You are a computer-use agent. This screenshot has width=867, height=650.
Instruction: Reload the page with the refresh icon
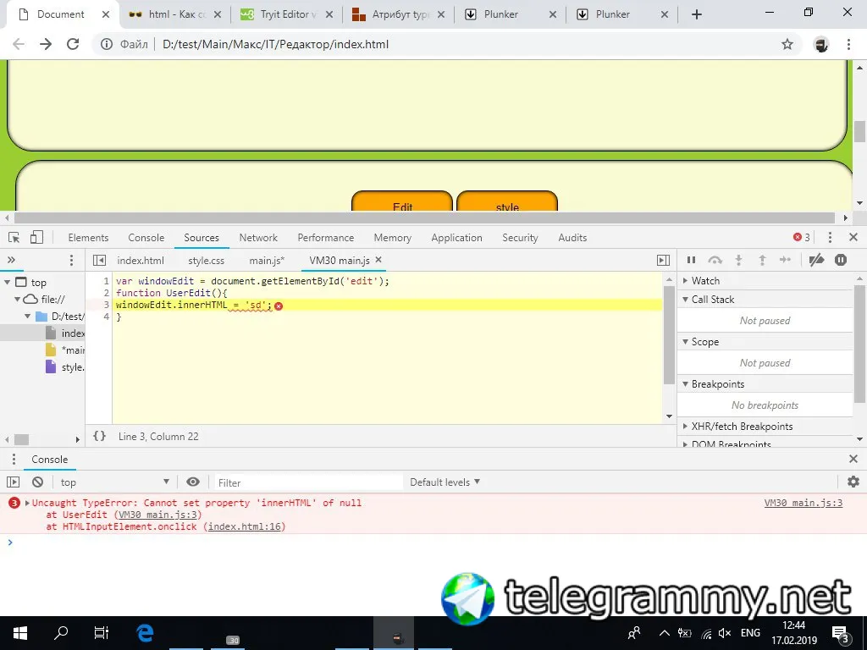tap(73, 44)
